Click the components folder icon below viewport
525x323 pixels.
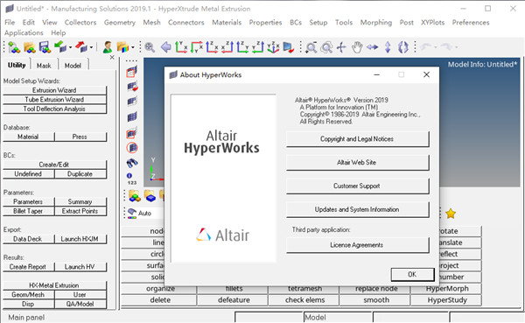click(x=135, y=196)
